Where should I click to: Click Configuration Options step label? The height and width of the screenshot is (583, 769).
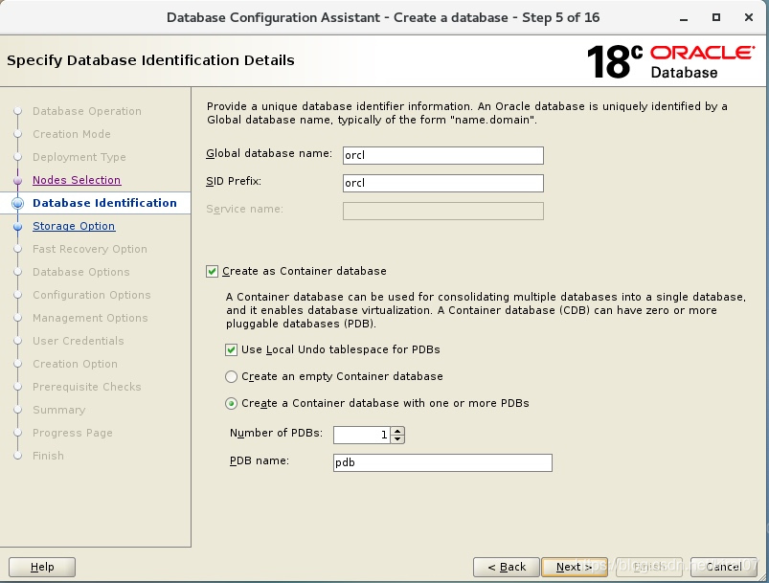pyautogui.click(x=92, y=295)
